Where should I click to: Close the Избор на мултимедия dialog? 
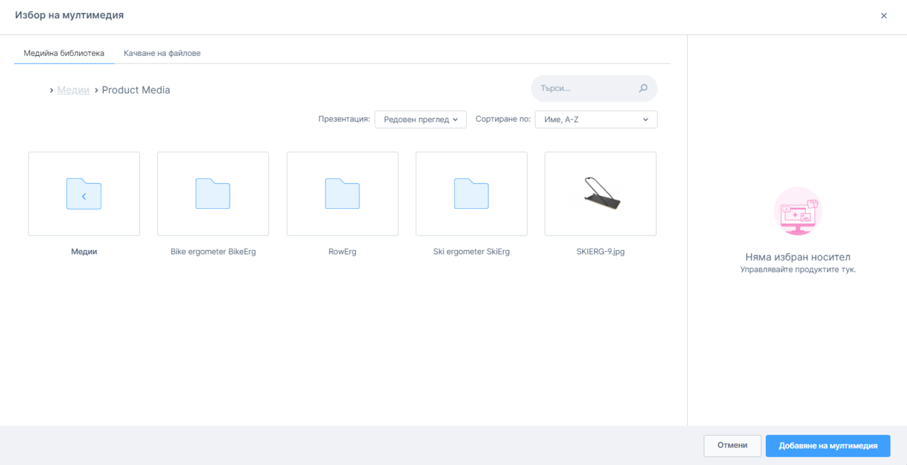884,16
